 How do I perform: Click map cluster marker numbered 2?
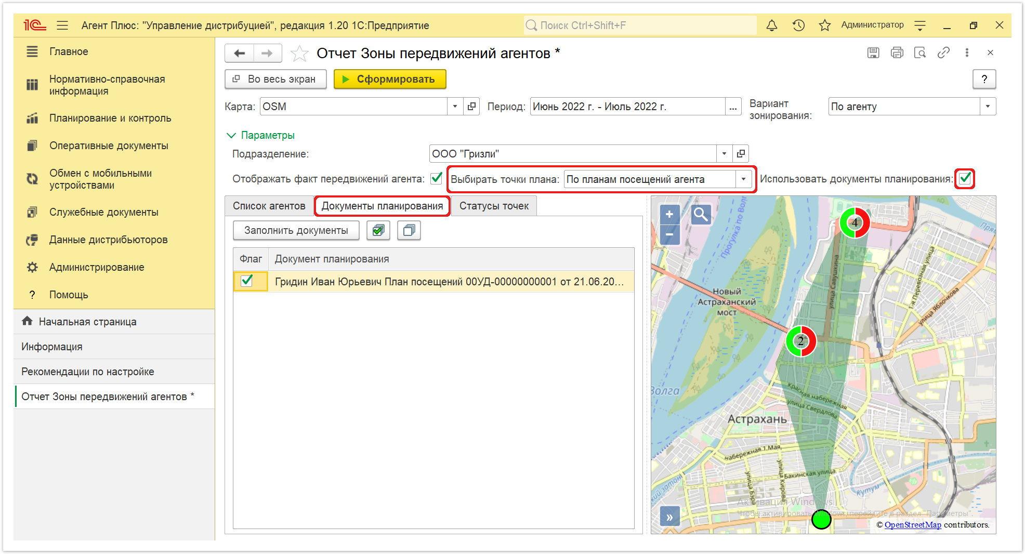(801, 341)
